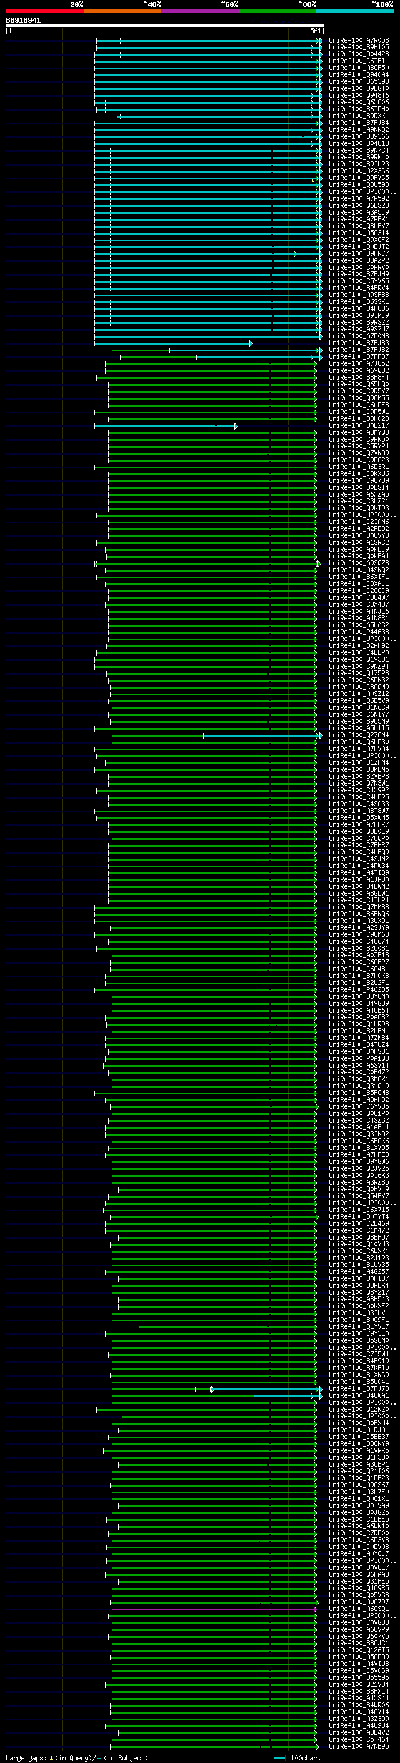Select subject UniRef100_A9NNQ2

(x=359, y=129)
